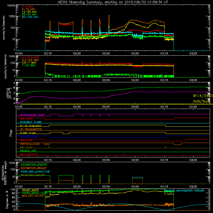Click the ATTENUATOR_STATE flag label

[x=32, y=115]
